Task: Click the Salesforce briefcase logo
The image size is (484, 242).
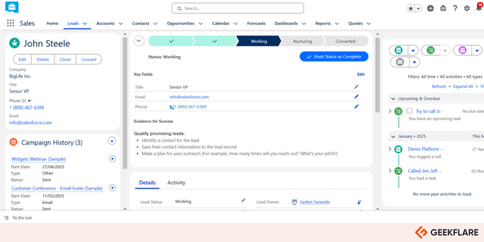Action: point(12,8)
